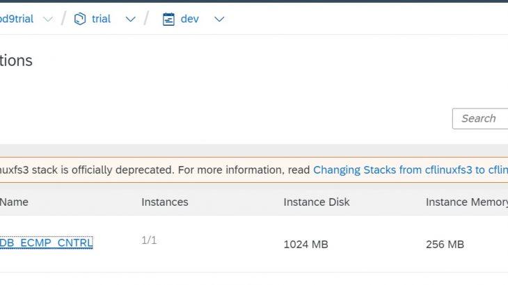The width and height of the screenshot is (508, 285).
Task: Click the 256 MB memory cell
Action: 445,245
